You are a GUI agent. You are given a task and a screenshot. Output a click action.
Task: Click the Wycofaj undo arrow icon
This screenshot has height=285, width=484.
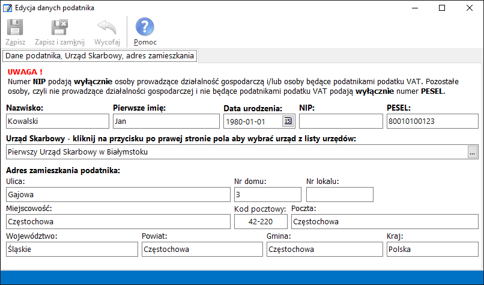click(x=107, y=28)
